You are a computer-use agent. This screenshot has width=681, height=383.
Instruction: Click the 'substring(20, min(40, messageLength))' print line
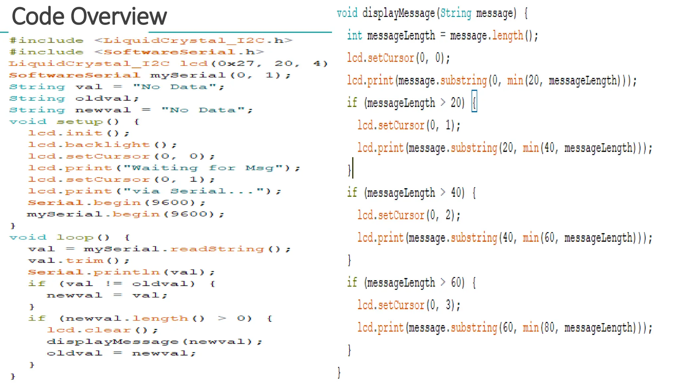click(x=505, y=148)
